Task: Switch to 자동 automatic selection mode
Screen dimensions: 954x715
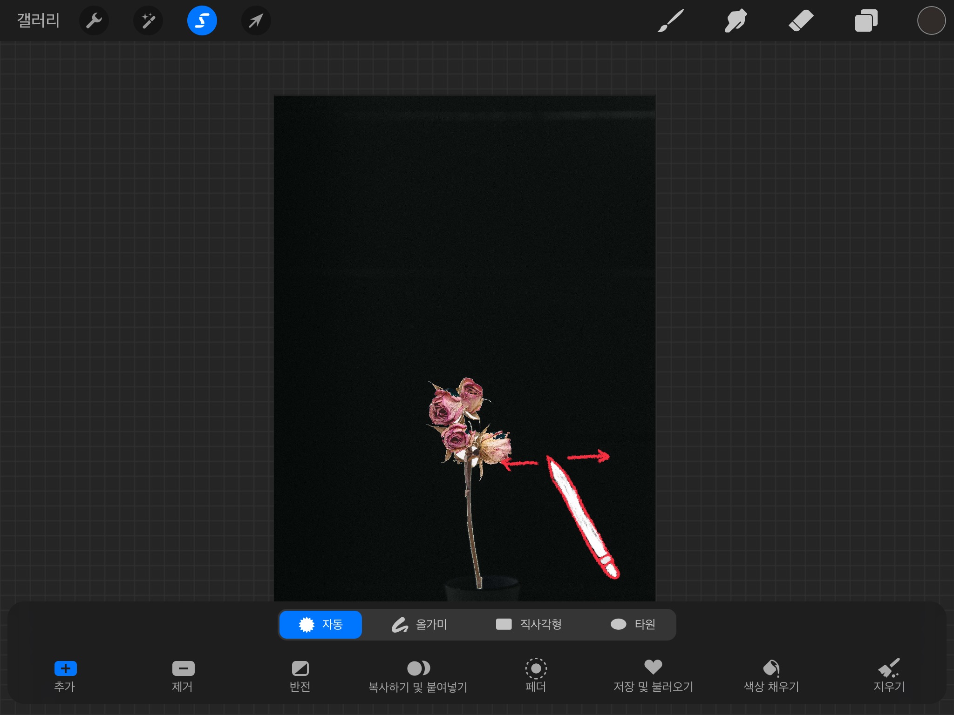Action: click(320, 624)
